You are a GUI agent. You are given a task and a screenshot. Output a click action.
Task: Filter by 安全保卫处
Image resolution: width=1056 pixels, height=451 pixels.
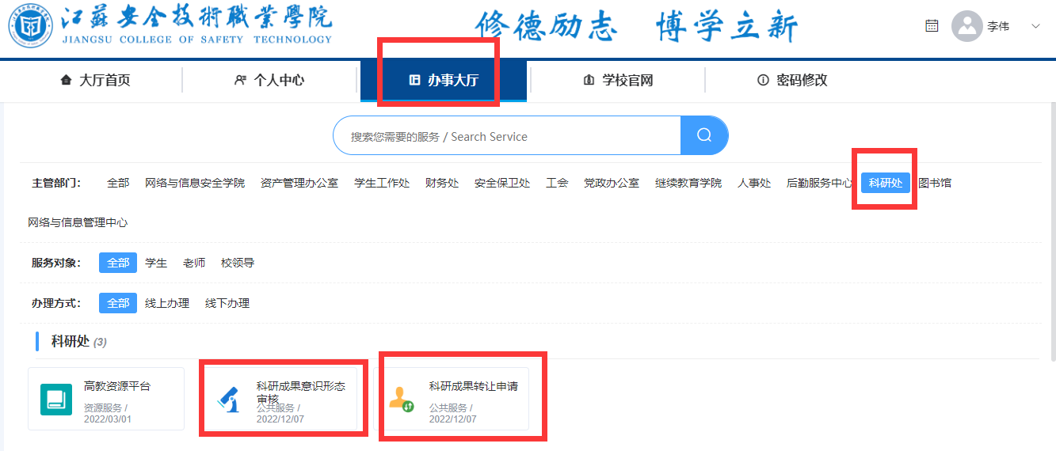point(502,183)
